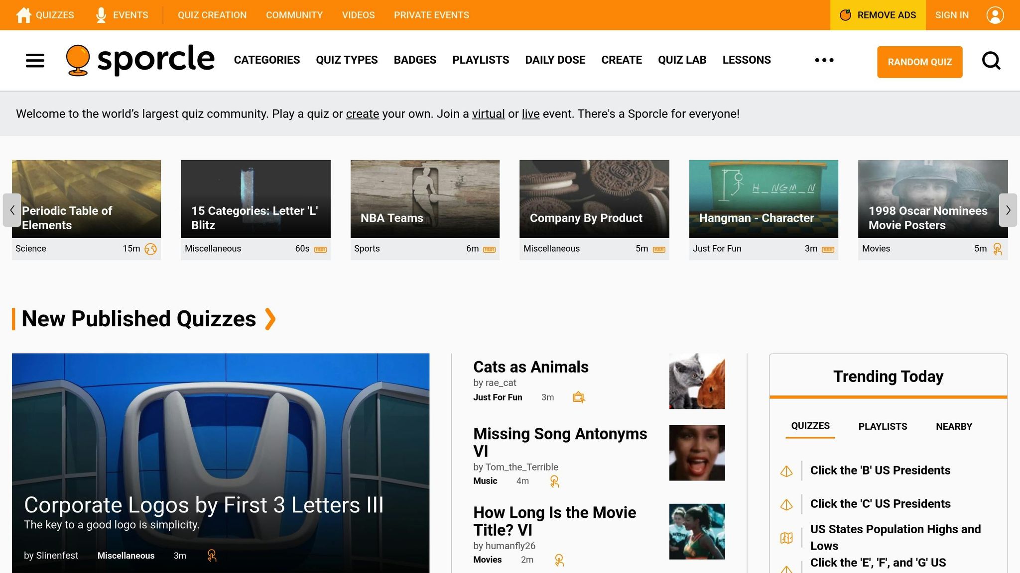Click the quiz type icon under Missing Song Antonyms VI
The width and height of the screenshot is (1020, 573).
coord(554,481)
